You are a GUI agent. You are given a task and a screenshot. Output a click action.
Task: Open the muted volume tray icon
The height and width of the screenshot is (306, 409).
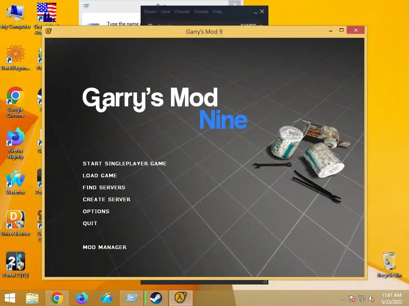point(371,298)
